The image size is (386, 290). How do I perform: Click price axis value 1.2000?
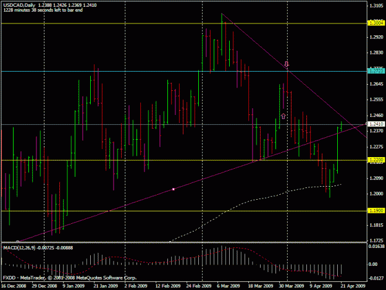click(376, 194)
